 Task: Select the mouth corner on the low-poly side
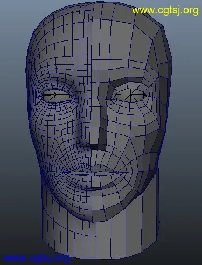[121, 173]
